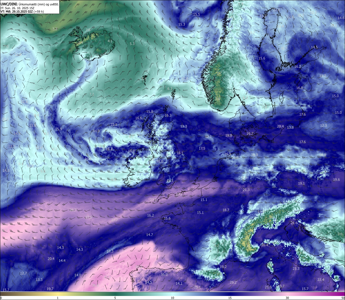This screenshot has height=300, width=345.
Task: Click the IT: Sun. 26. 10. 2025 15Z line
Action: tap(17, 8)
